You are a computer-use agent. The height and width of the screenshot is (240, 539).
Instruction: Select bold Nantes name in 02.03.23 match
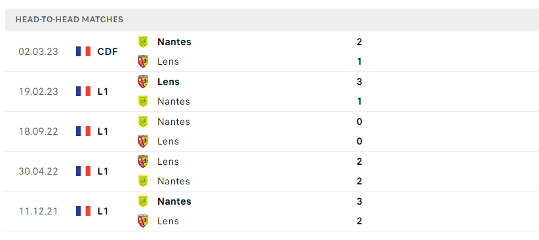coord(174,42)
